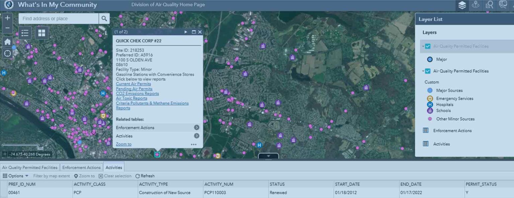
Task: Disable the second Air Quality Permitted Facilities layer
Action: point(427,71)
